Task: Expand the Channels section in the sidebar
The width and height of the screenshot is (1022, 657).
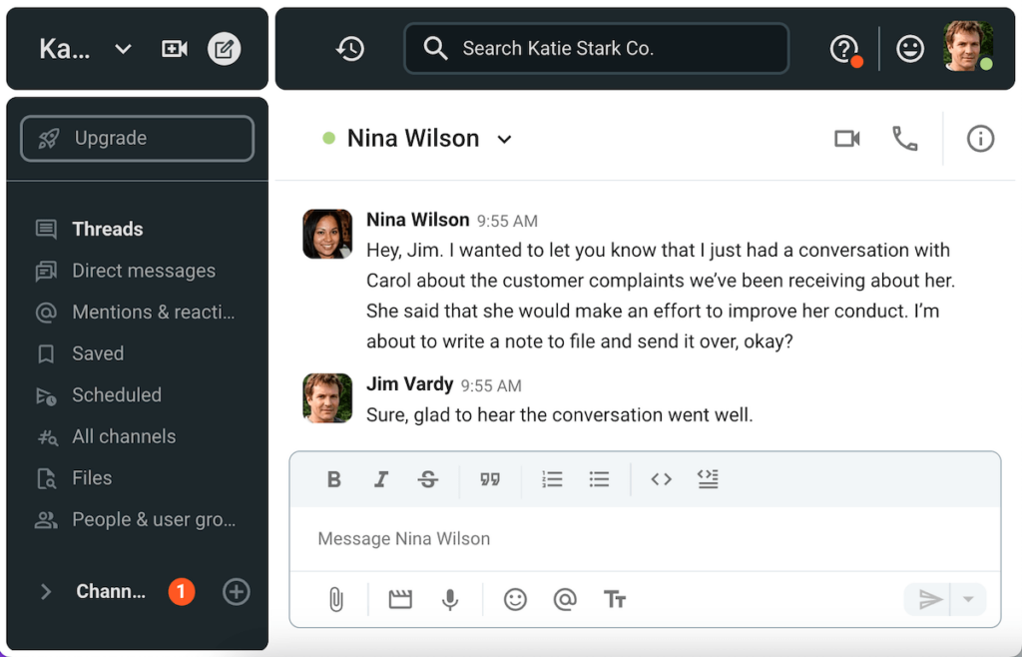Action: coord(45,591)
